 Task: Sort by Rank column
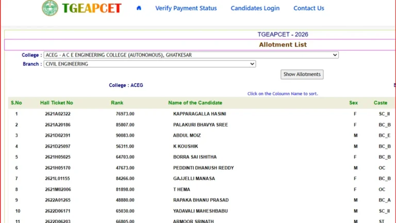click(117, 103)
